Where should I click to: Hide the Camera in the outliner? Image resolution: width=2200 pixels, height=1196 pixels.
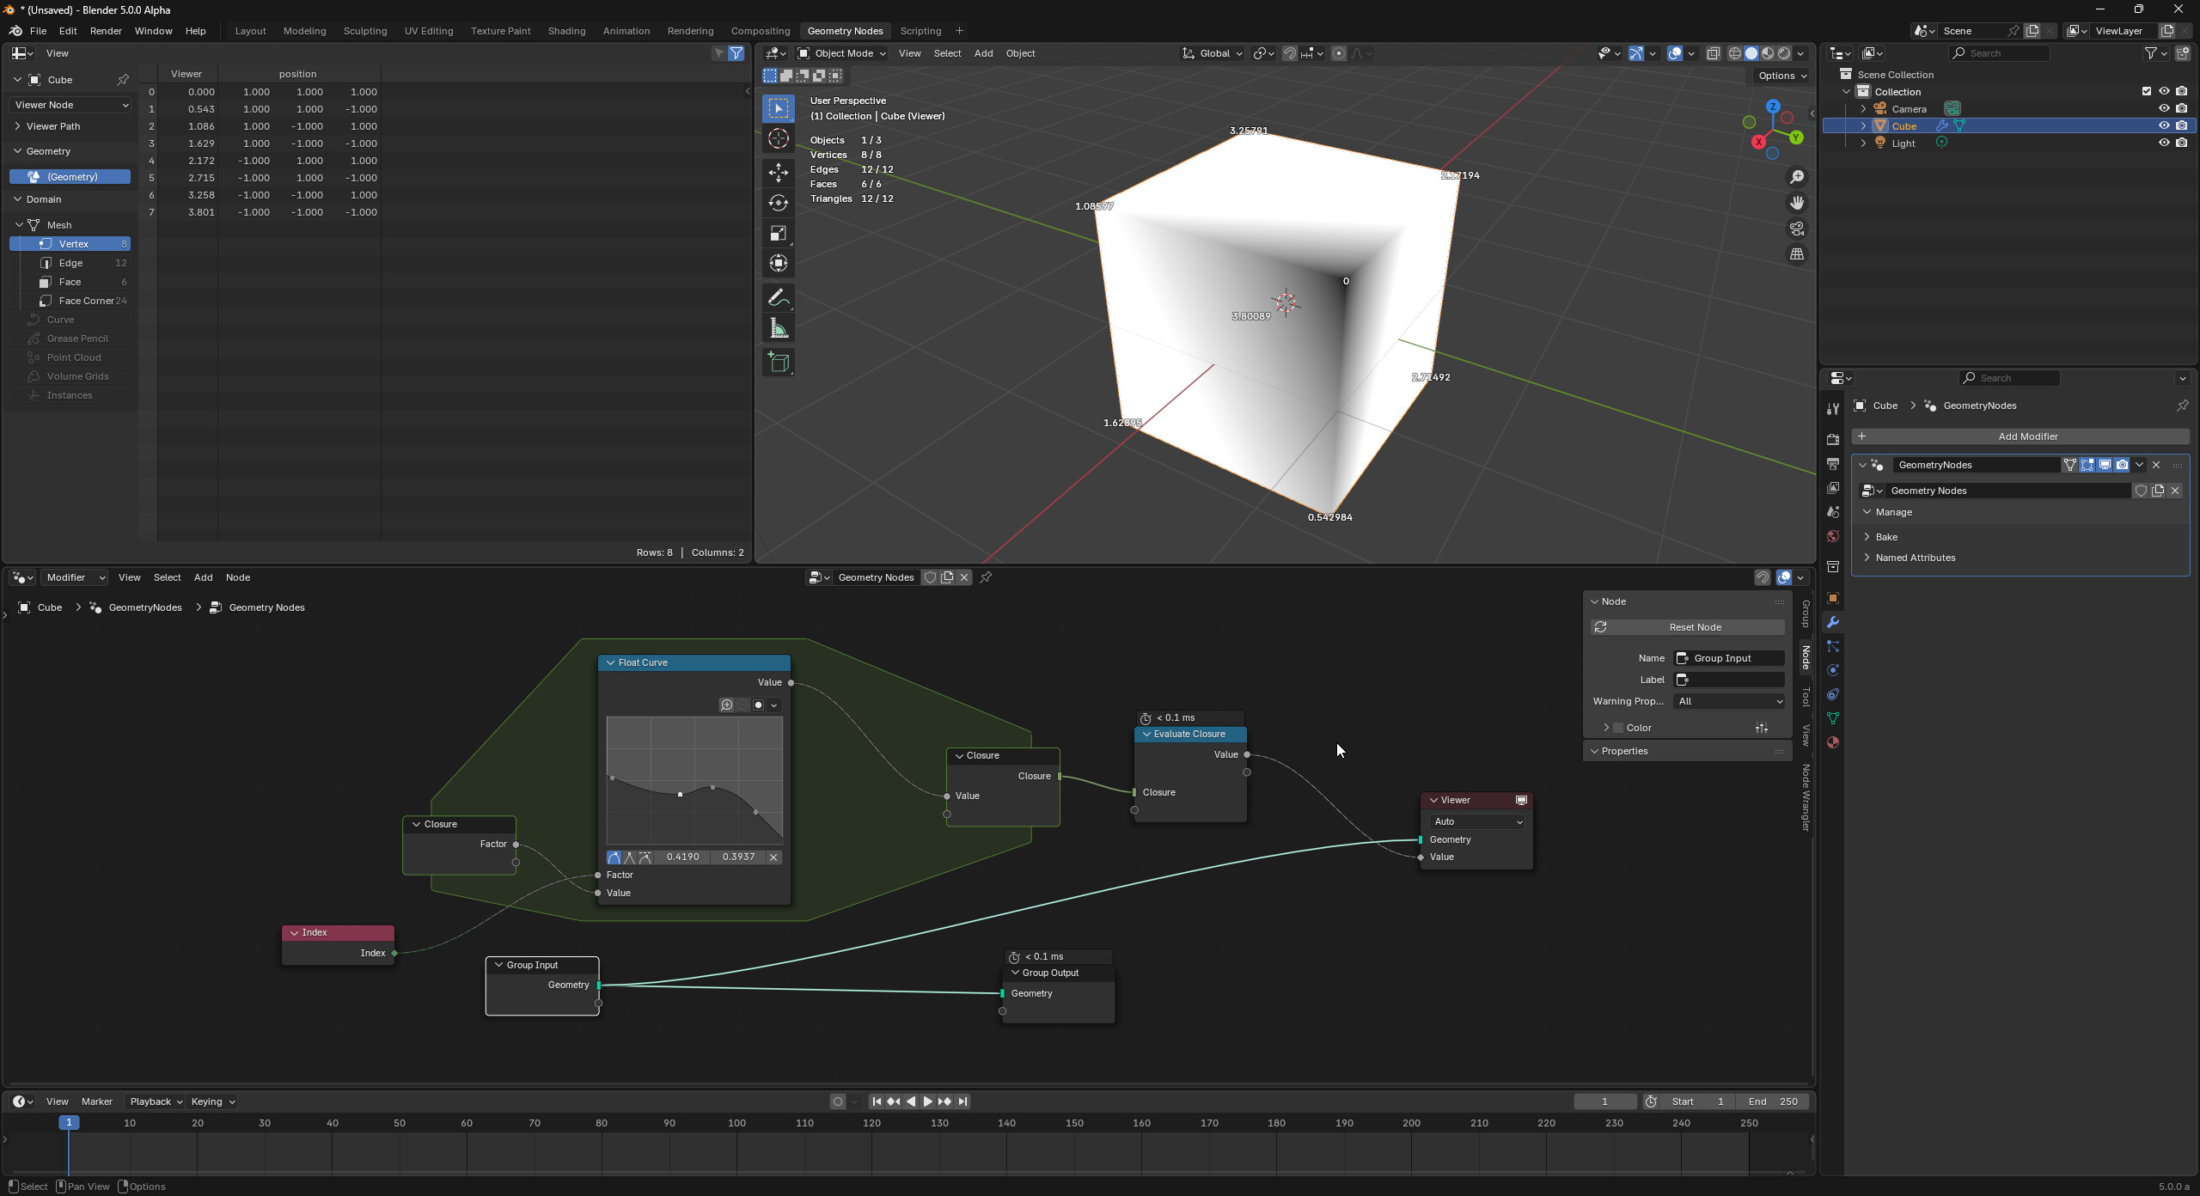coord(2164,109)
